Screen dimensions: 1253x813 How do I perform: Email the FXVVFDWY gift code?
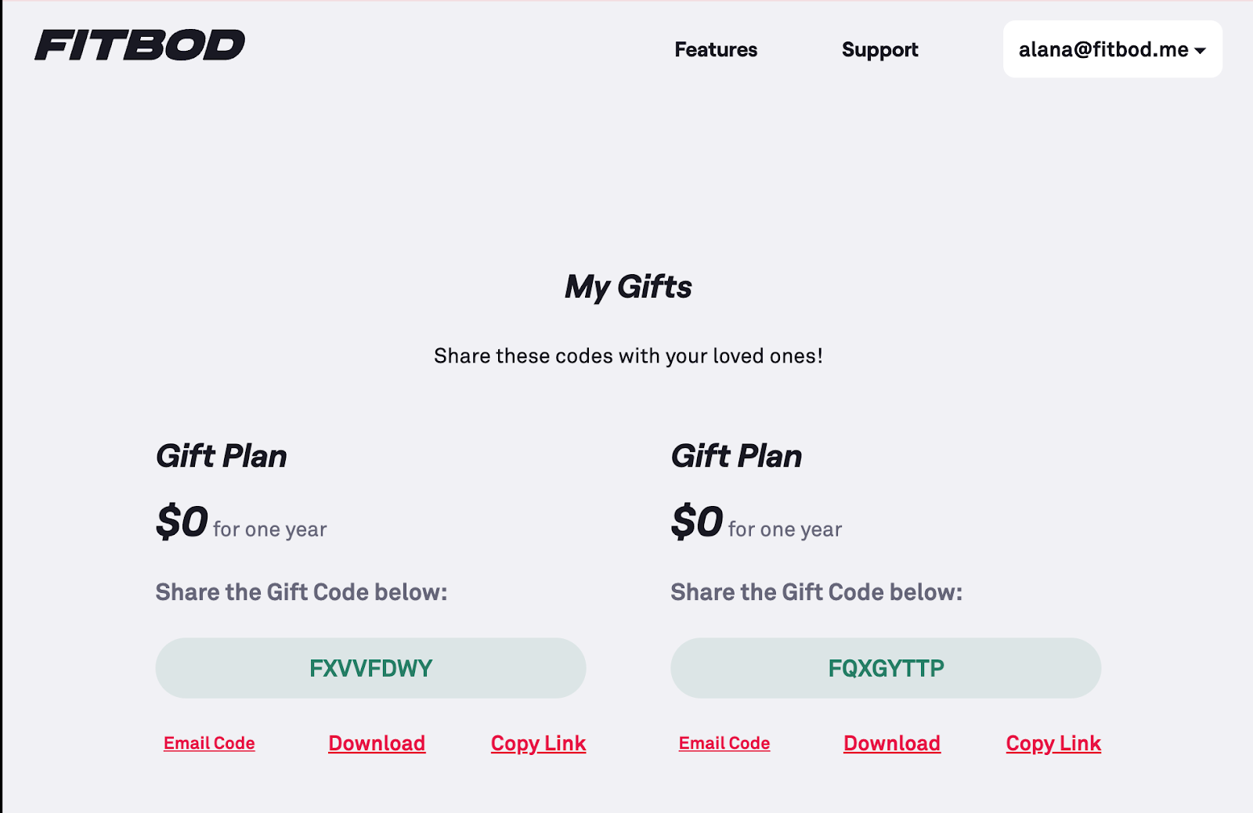click(208, 743)
